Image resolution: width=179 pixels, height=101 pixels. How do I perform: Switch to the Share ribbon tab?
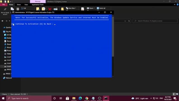tap(19, 4)
